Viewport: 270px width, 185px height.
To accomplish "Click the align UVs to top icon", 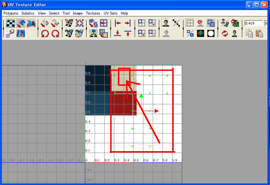I will 128,33.
